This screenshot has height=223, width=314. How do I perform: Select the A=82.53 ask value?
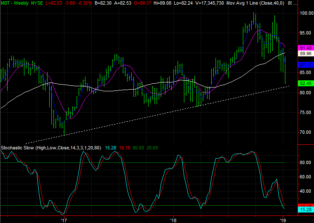pyautogui.click(x=122, y=3)
